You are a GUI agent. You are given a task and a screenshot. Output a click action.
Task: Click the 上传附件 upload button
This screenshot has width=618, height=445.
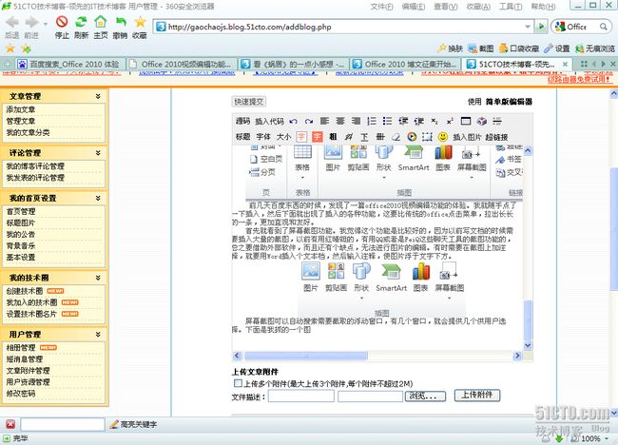click(477, 395)
